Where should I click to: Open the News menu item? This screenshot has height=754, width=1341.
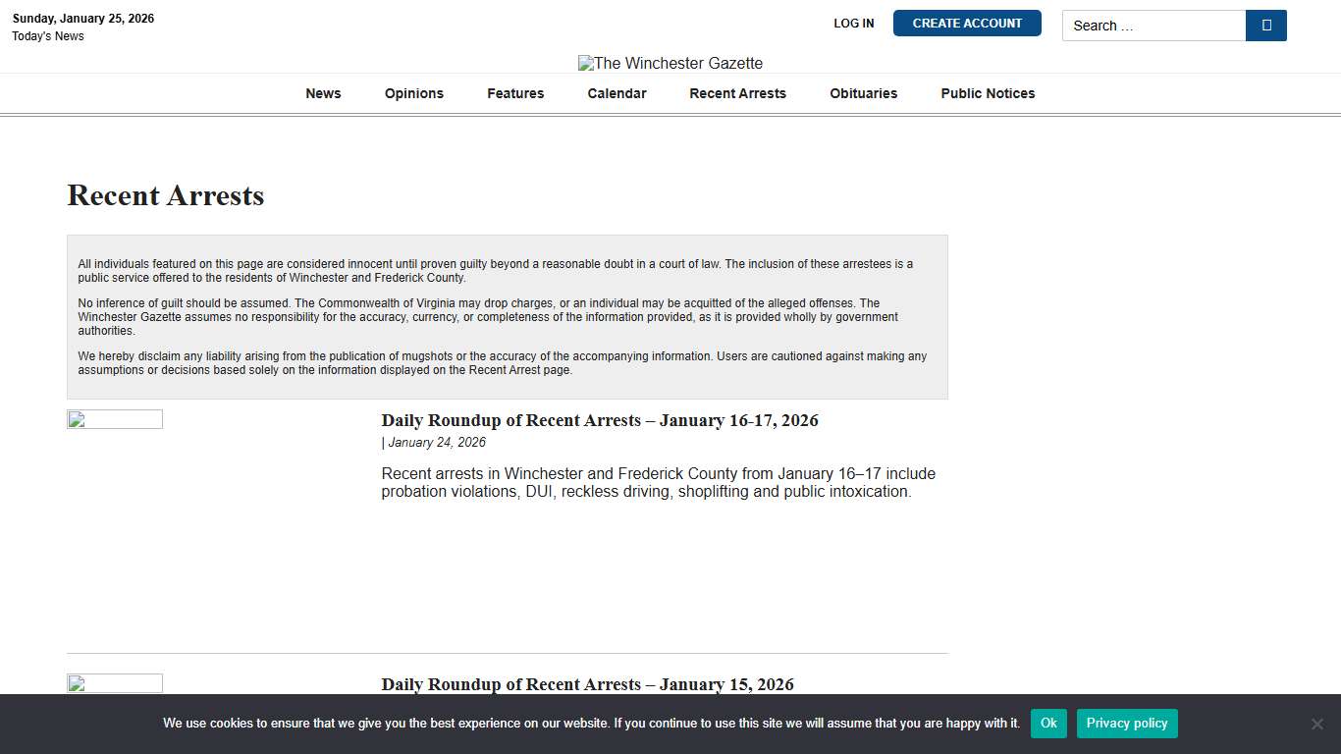click(x=323, y=93)
